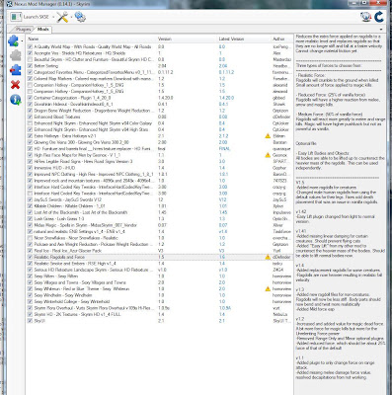
Task: Select Improved NPC Clothing row
Action: pyautogui.click(x=159, y=174)
